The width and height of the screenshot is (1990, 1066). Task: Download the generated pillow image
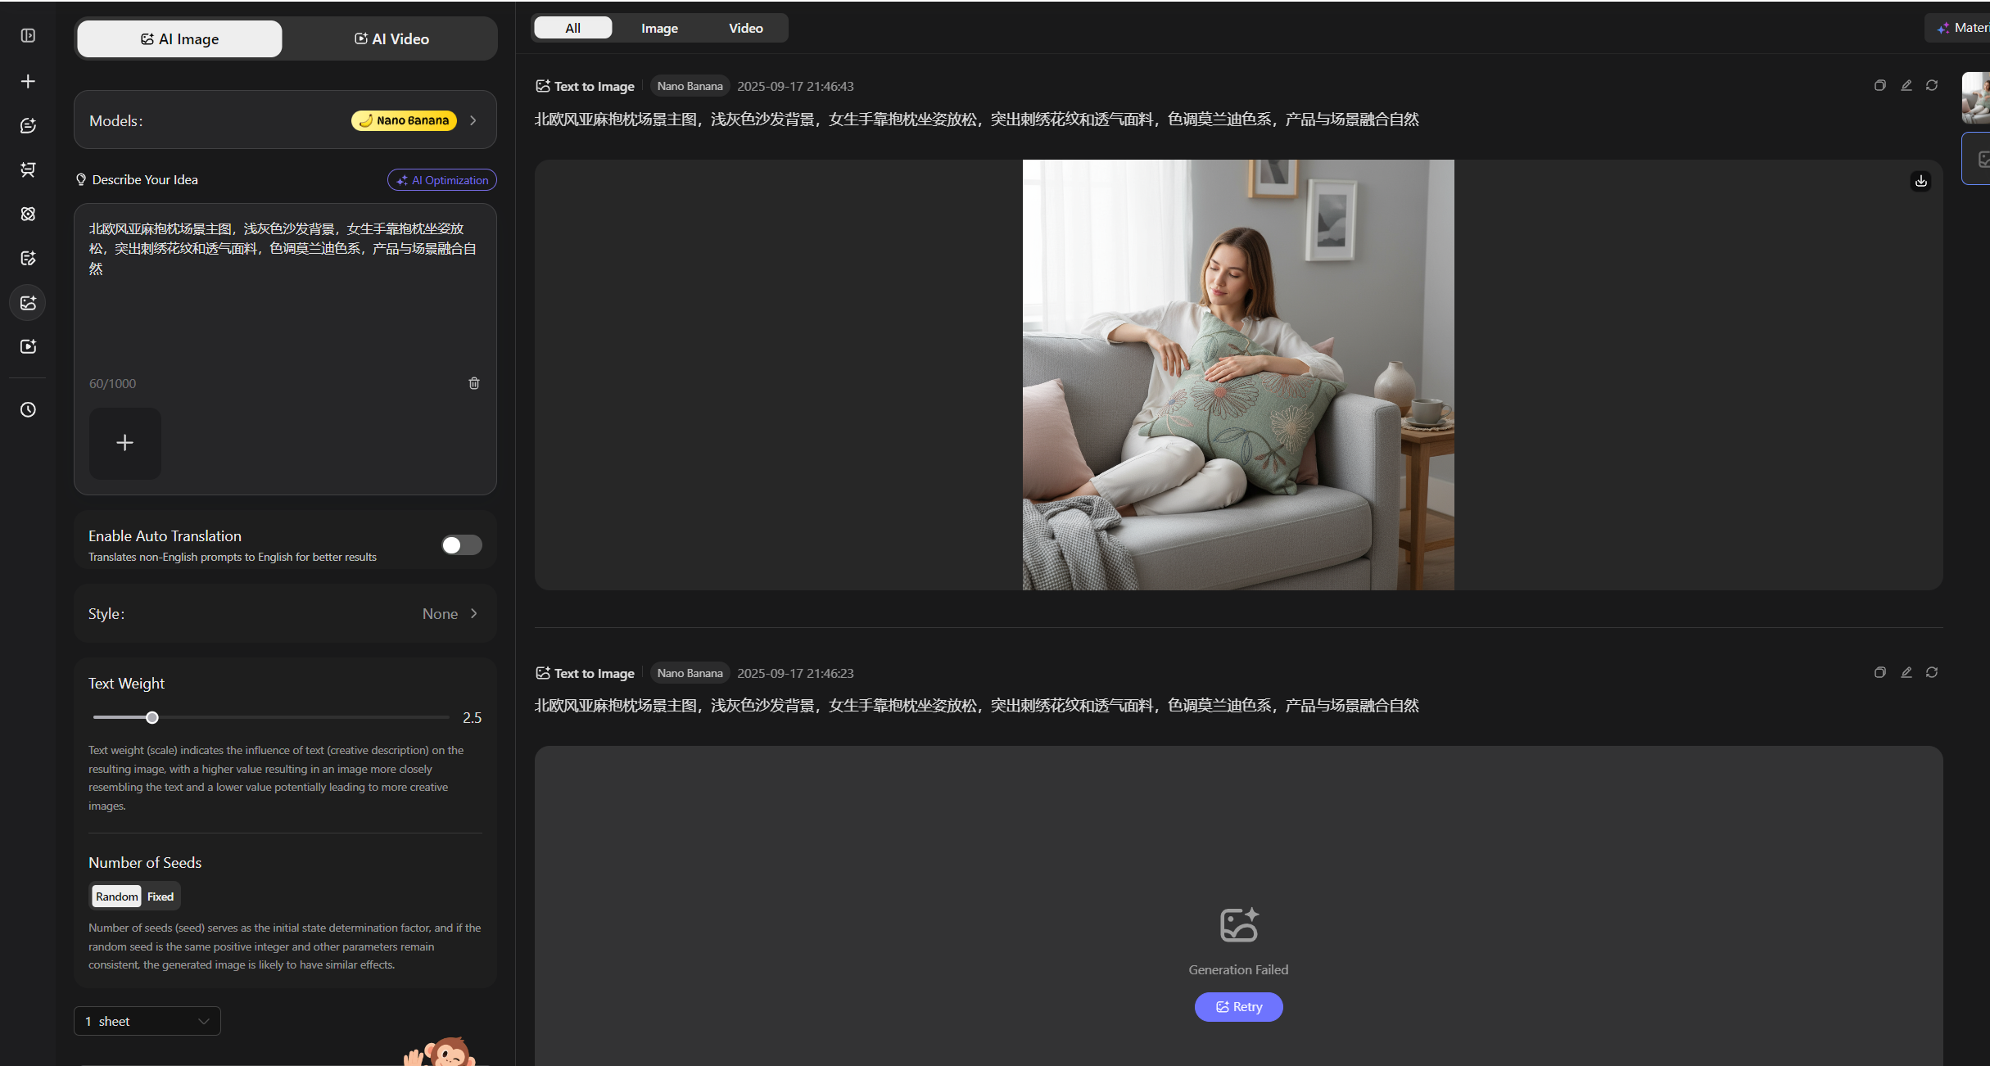click(1920, 181)
